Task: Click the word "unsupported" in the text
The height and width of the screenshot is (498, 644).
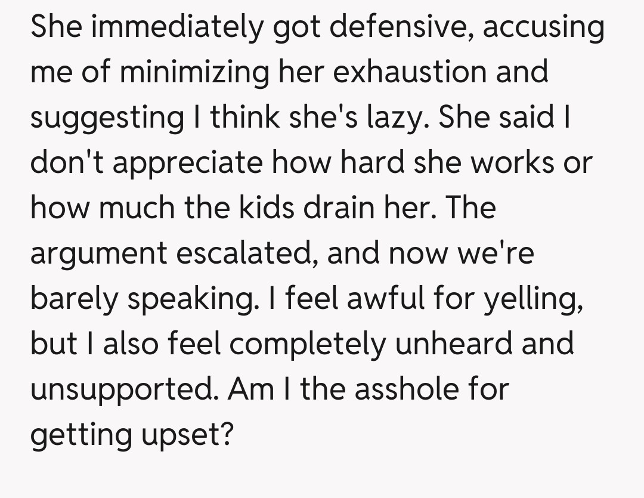Action: coord(123,390)
